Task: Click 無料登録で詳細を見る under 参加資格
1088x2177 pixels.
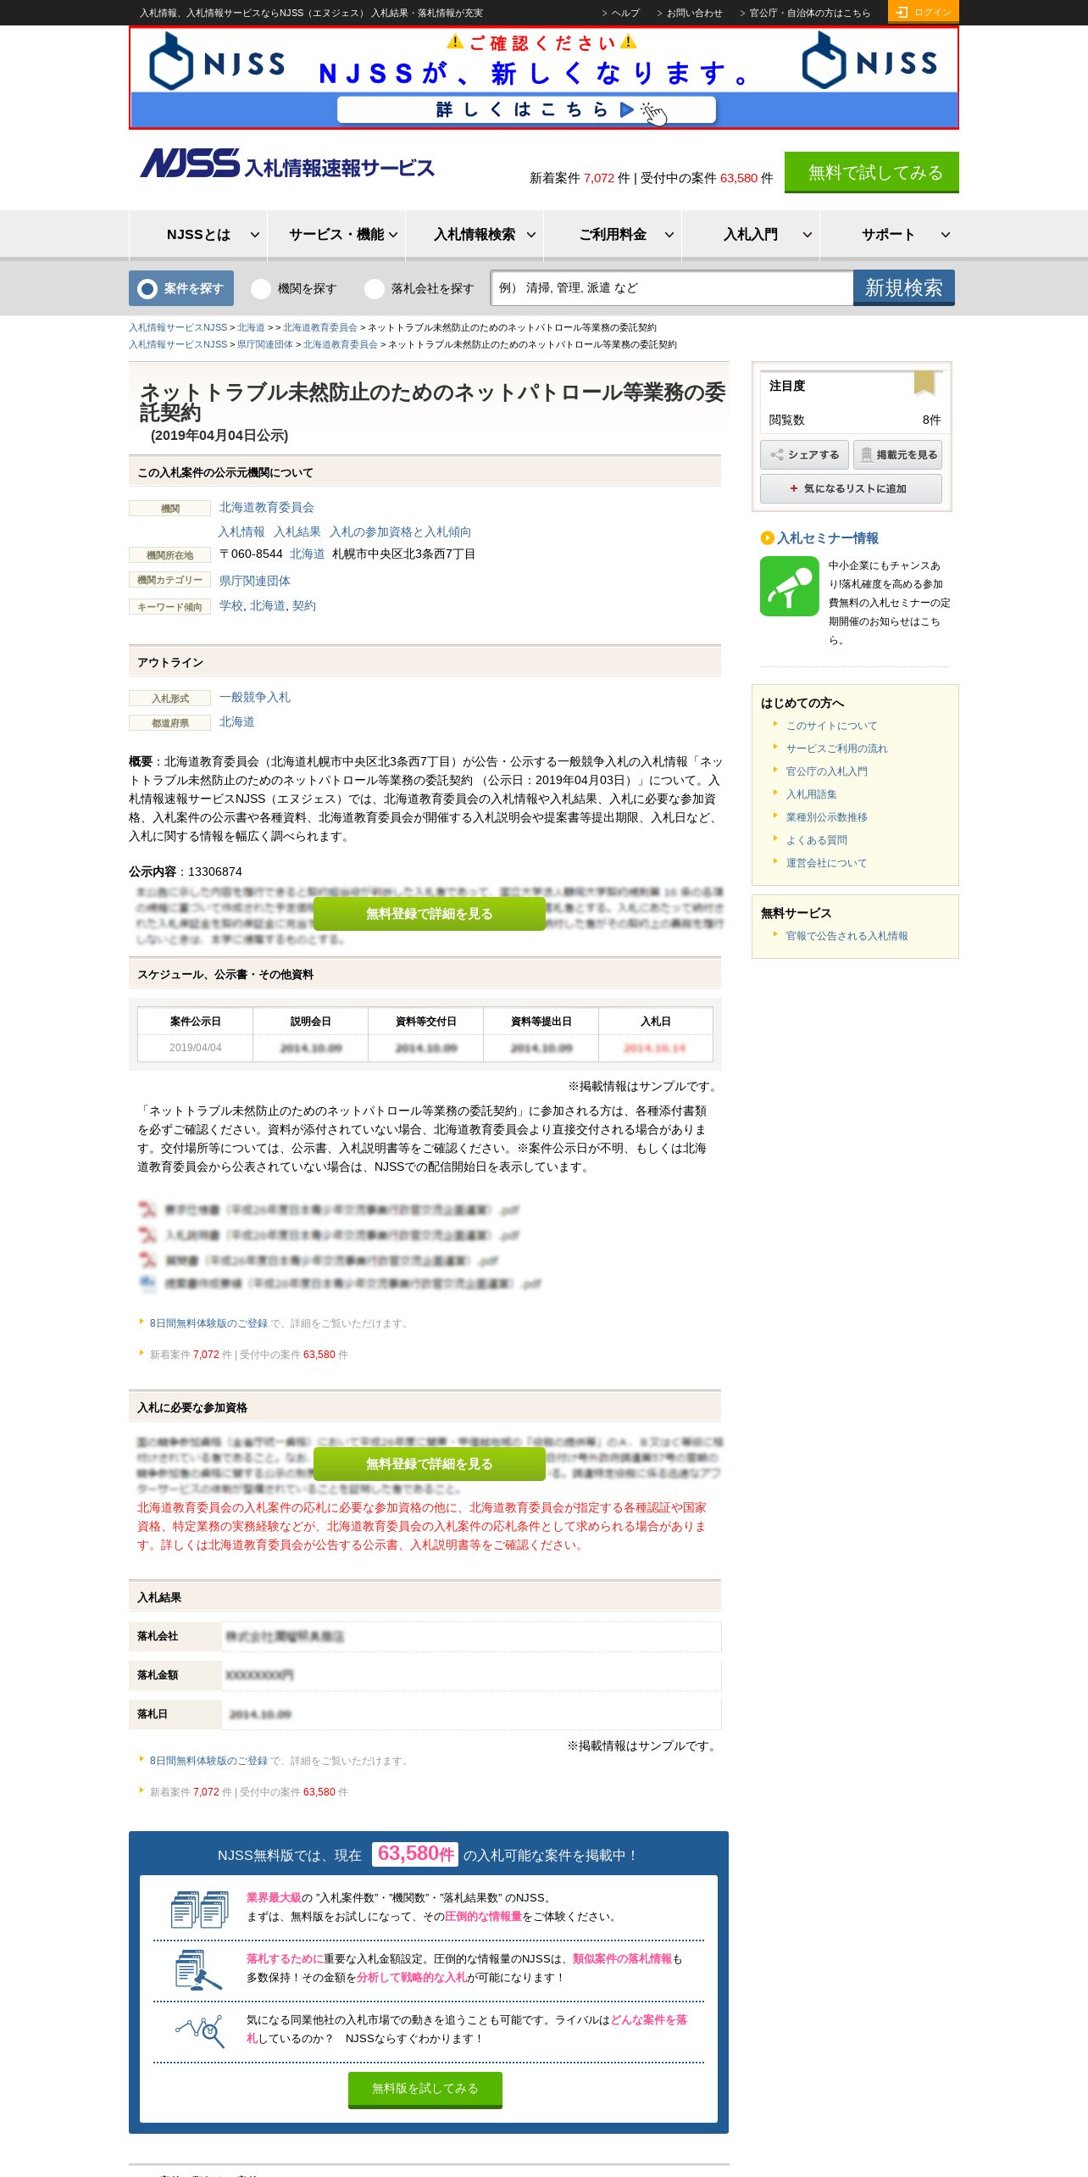Action: click(x=429, y=1464)
